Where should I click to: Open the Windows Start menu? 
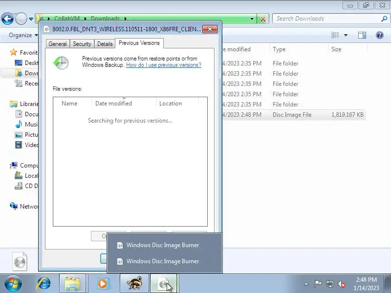pyautogui.click(x=13, y=284)
